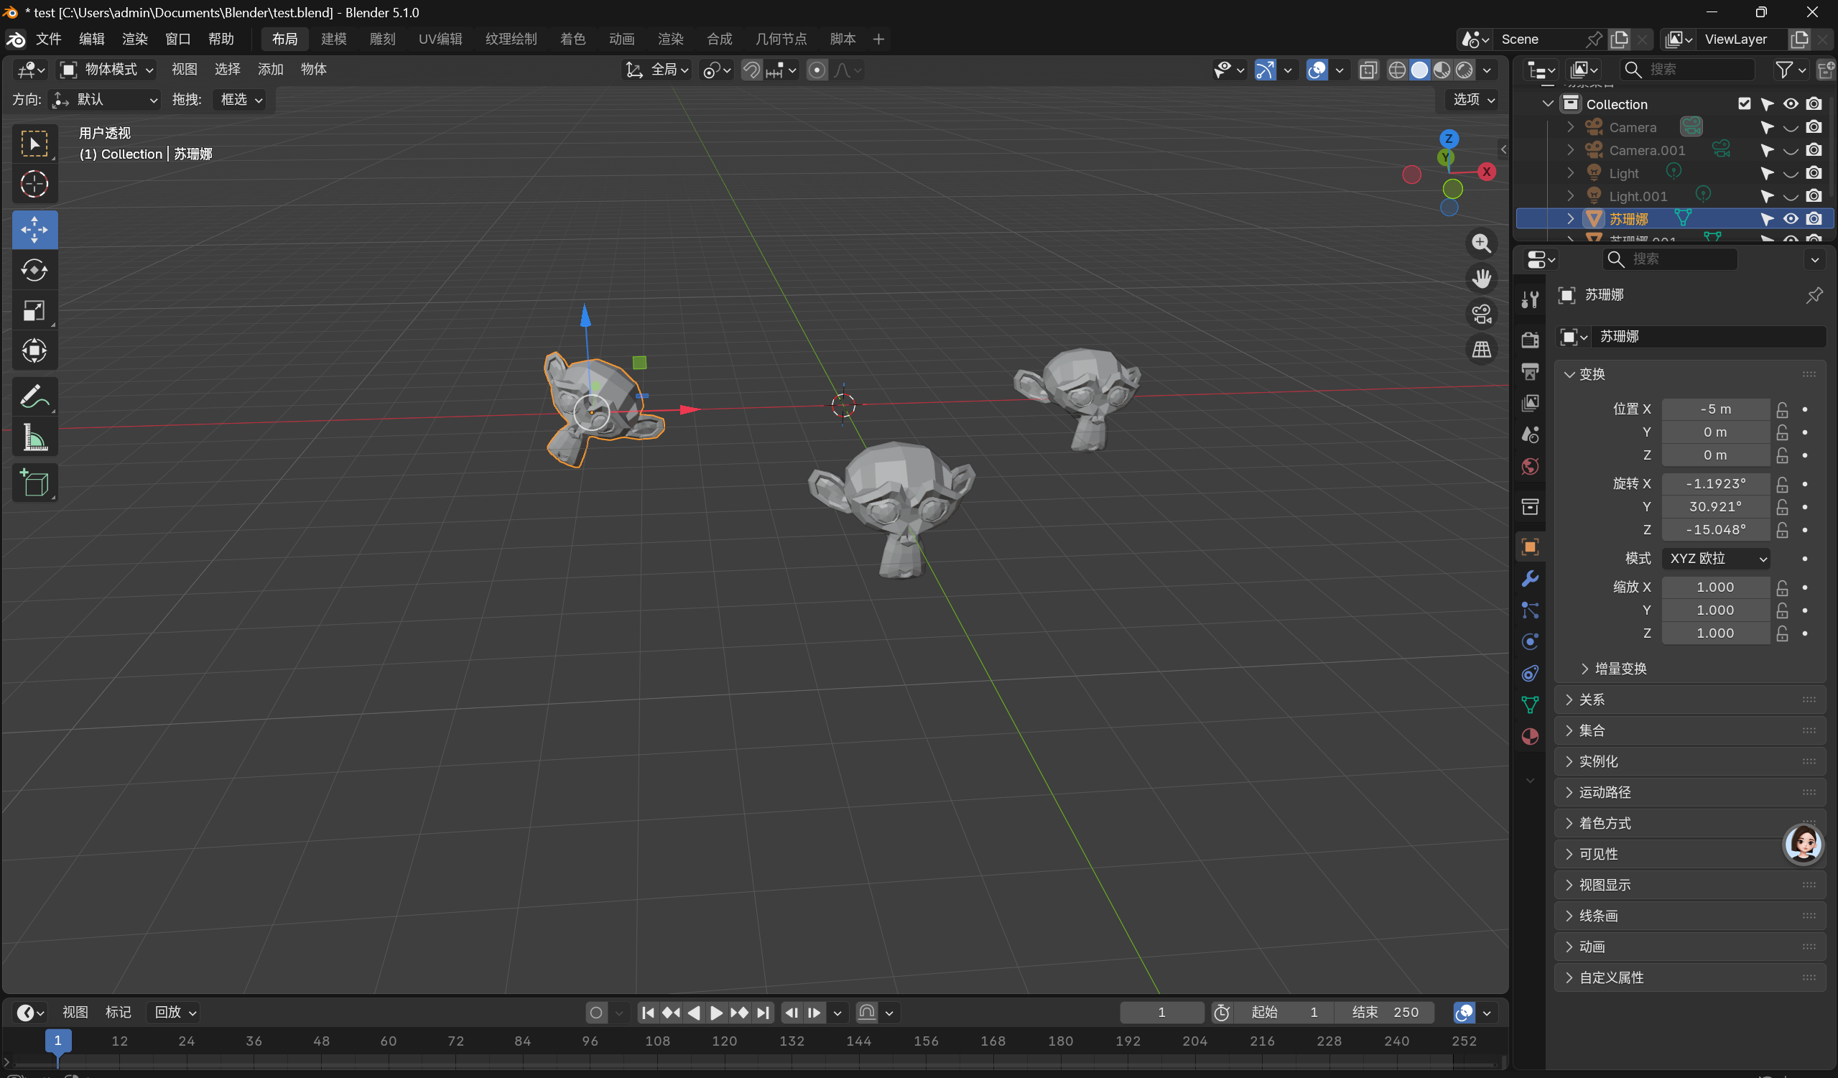Switch to the 雕刻 workspace tab
The image size is (1838, 1078).
point(382,39)
